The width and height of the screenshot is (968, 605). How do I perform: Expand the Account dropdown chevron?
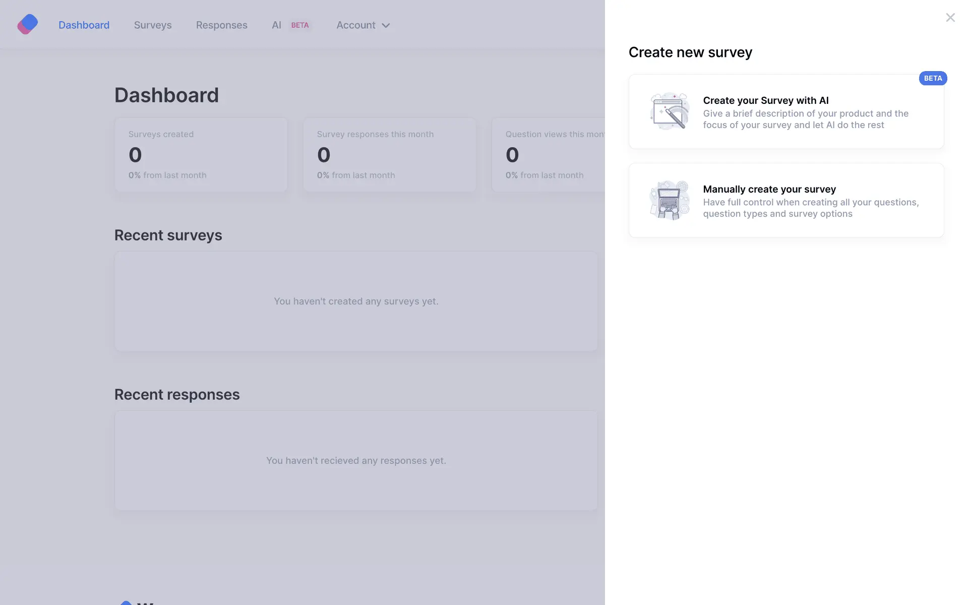[x=386, y=26]
